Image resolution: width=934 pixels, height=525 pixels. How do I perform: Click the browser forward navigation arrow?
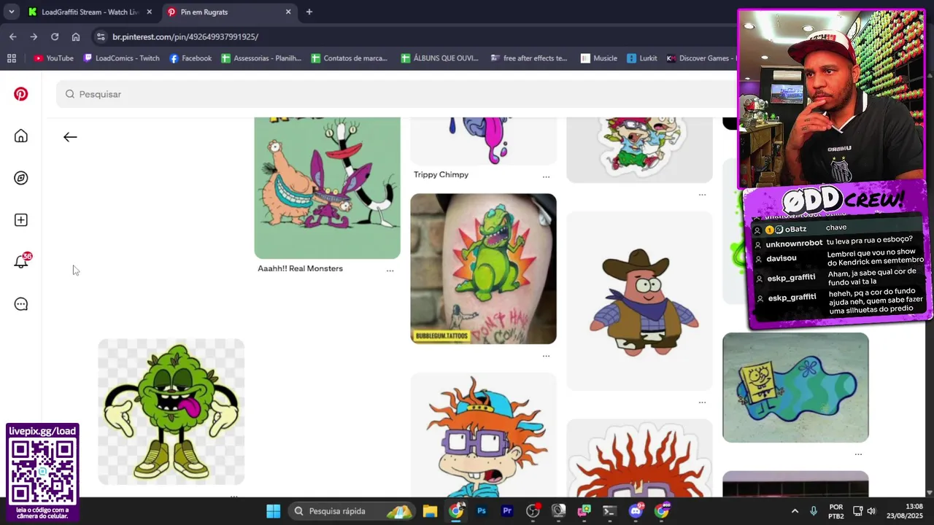point(34,36)
